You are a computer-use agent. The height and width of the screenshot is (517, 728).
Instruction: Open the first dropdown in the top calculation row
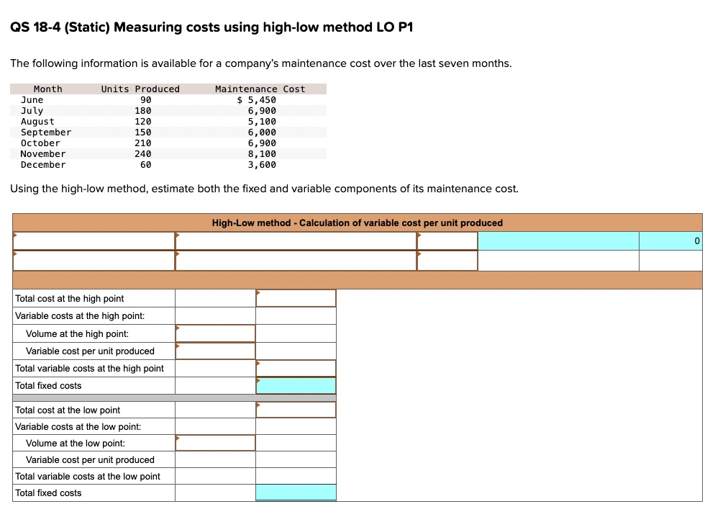94,240
